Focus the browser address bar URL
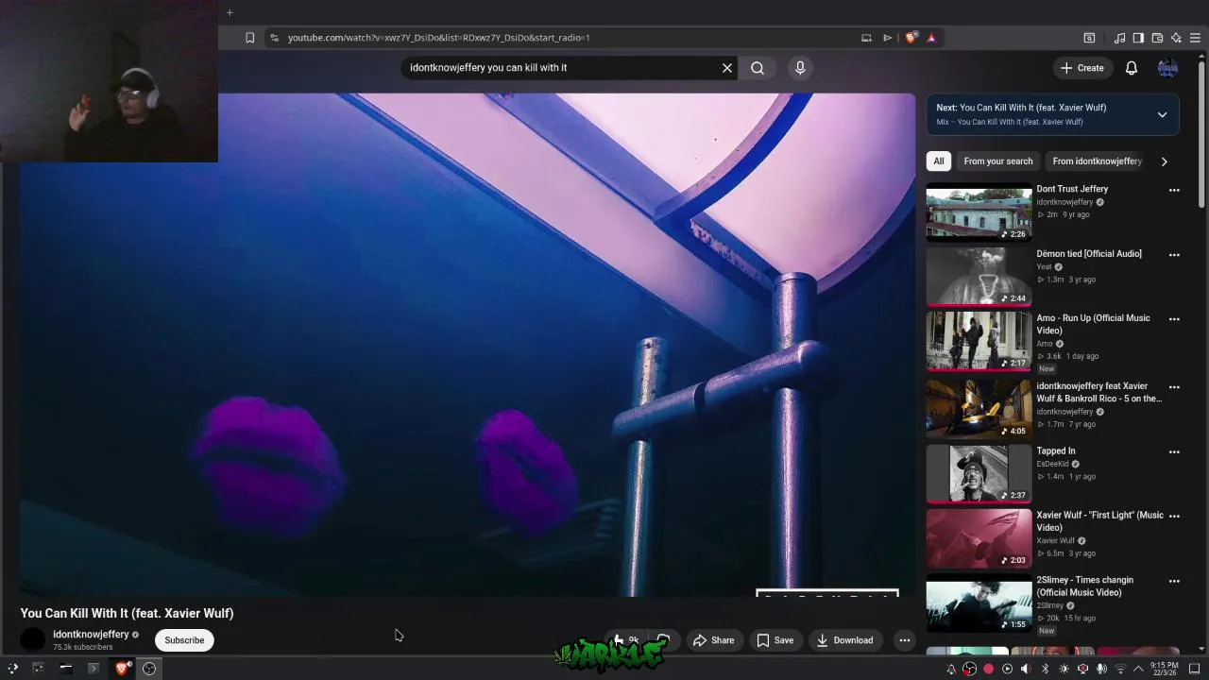Screen dimensions: 1209x680 click(438, 38)
